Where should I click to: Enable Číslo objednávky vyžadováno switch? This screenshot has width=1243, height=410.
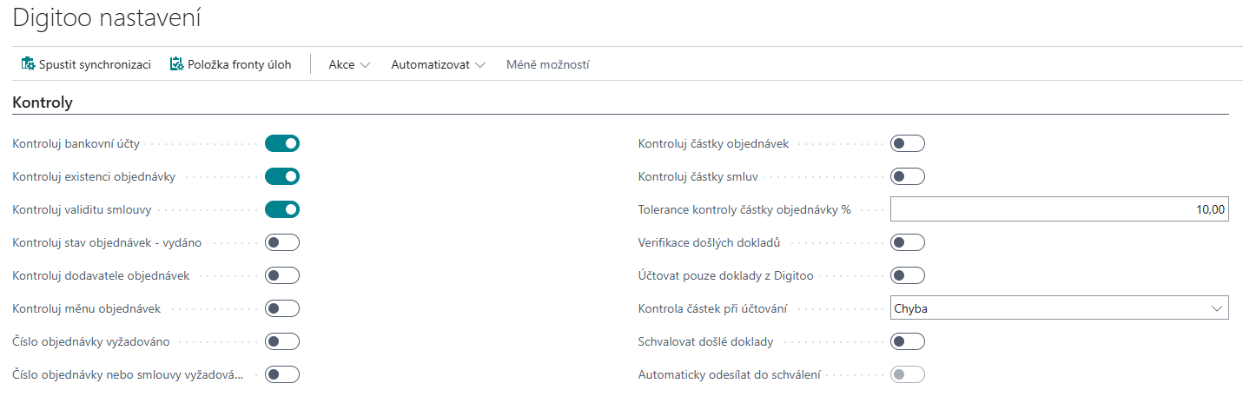tap(282, 341)
